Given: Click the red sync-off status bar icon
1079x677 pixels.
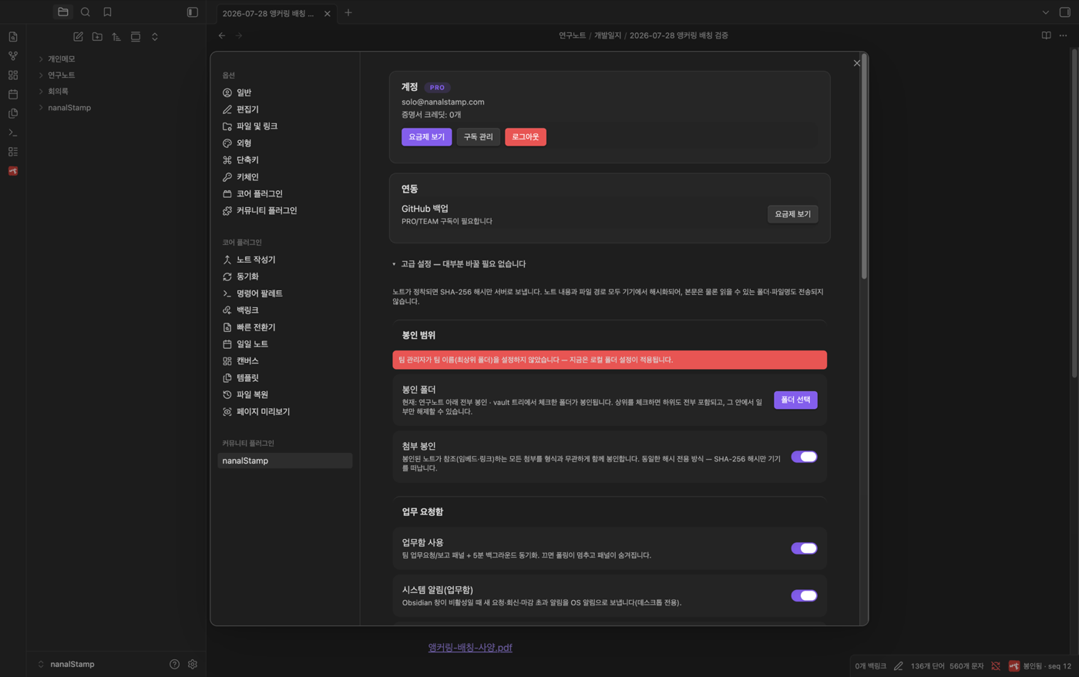Looking at the screenshot, I should pyautogui.click(x=996, y=666).
